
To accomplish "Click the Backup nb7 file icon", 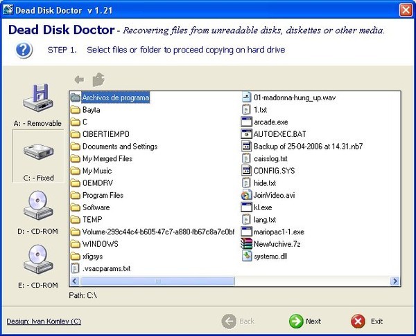I will click(x=246, y=147).
